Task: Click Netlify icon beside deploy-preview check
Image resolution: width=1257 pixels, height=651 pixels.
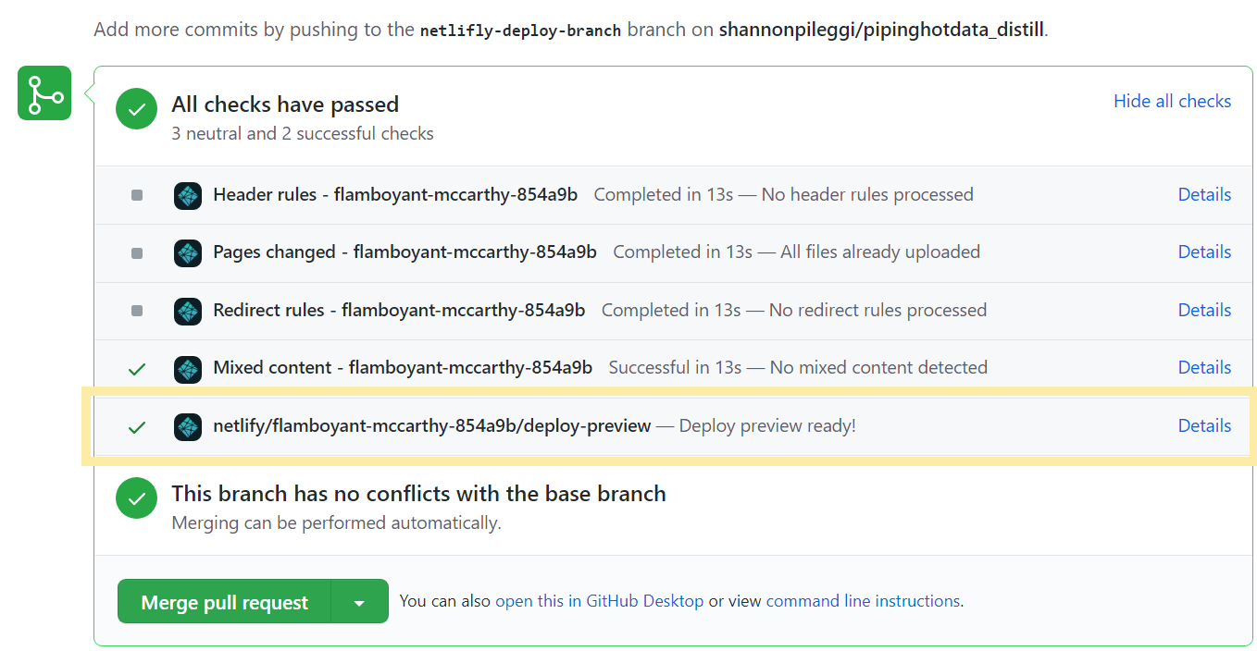Action: click(188, 426)
